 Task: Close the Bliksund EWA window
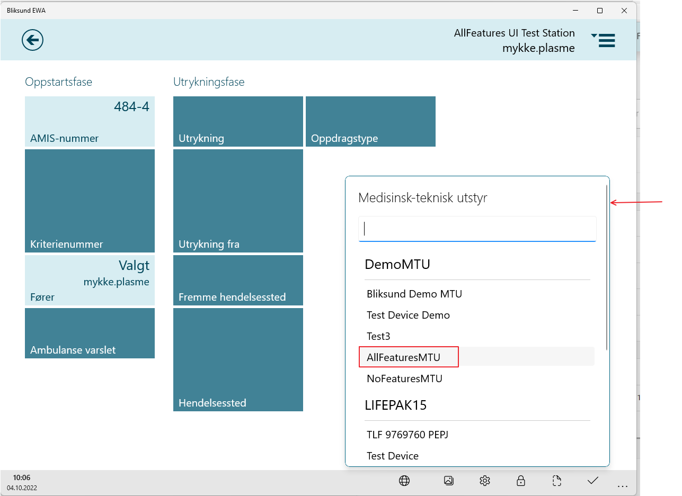tap(624, 11)
